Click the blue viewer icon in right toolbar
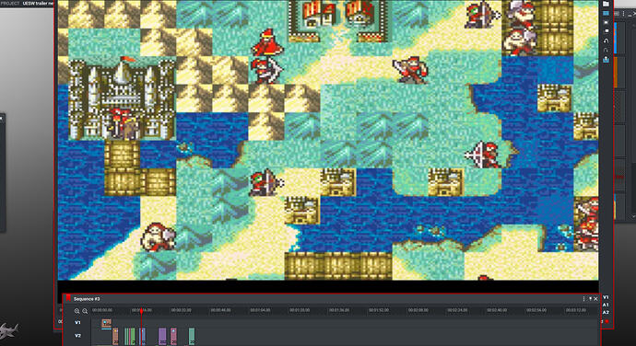The width and height of the screenshot is (636, 346). click(x=606, y=13)
